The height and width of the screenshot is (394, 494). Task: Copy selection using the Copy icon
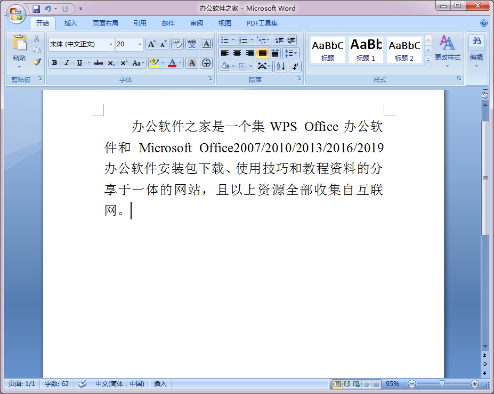[x=37, y=50]
